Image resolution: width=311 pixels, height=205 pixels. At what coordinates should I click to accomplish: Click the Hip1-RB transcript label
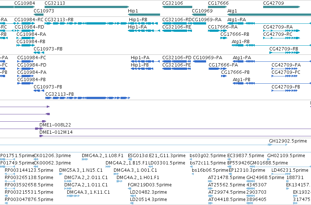pyautogui.click(x=138, y=20)
